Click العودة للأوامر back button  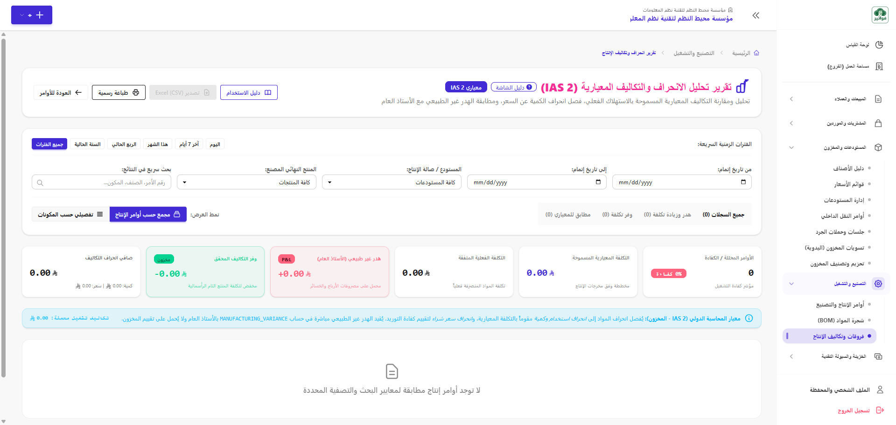(61, 92)
